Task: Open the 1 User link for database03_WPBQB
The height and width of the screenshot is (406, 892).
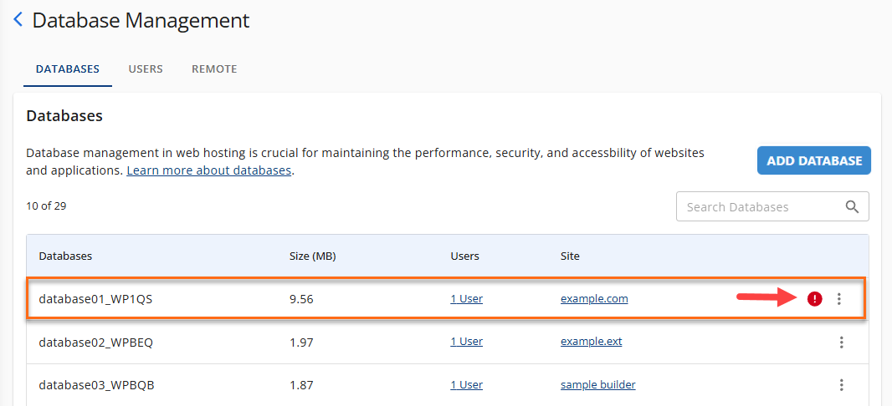Action: [466, 385]
